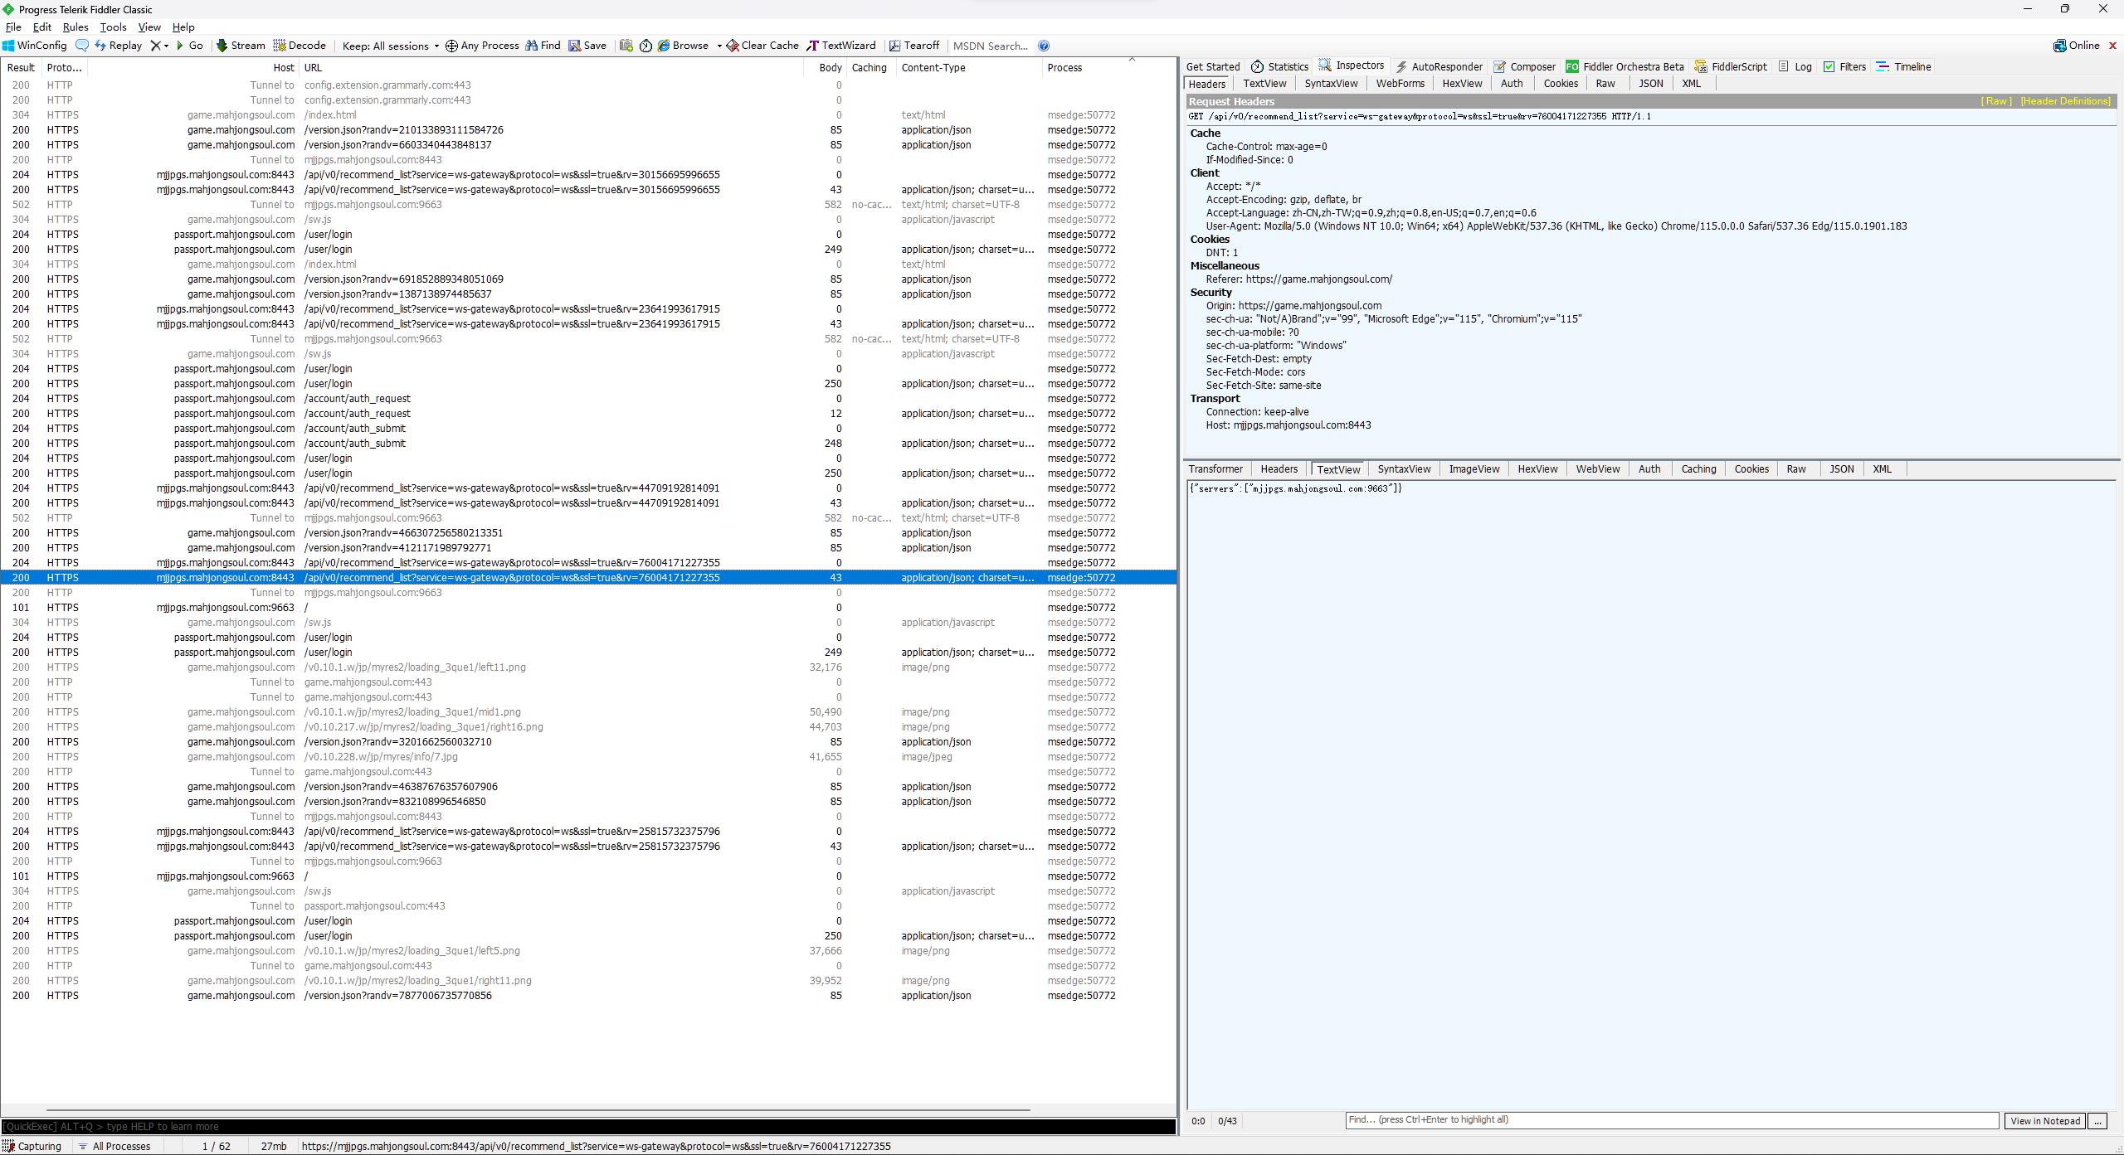Open the Keep: All sessions dropdown

click(x=390, y=46)
